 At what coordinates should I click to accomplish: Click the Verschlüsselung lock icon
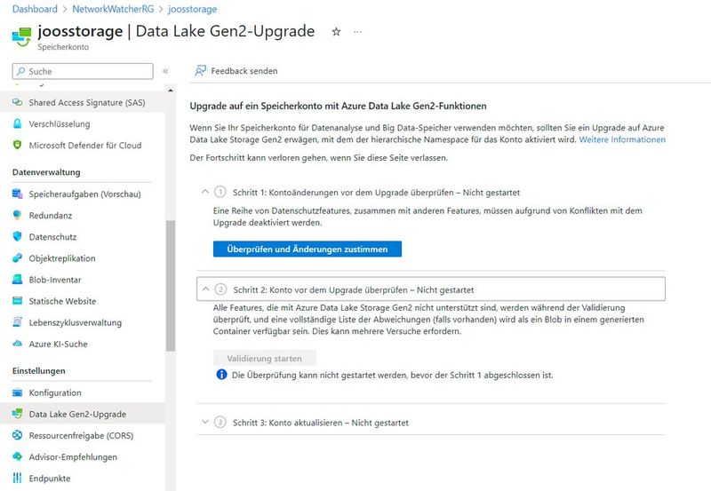(x=17, y=123)
